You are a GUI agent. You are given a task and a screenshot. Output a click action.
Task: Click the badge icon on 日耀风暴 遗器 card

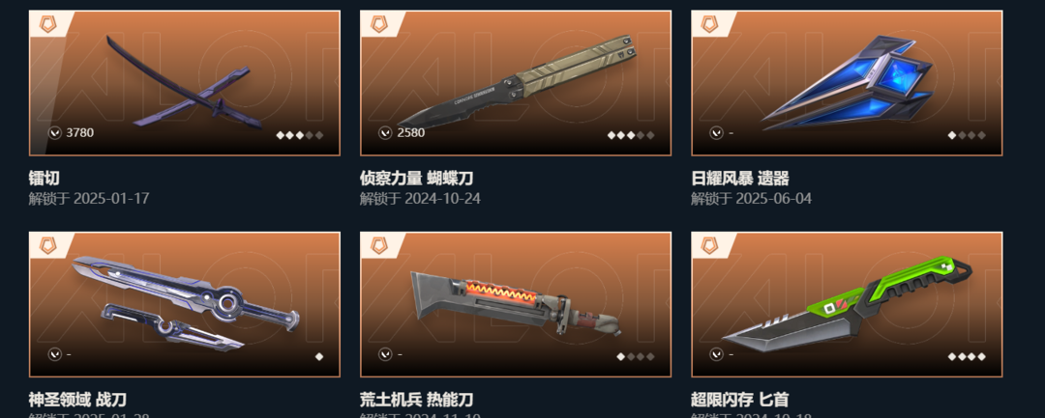[x=710, y=24]
